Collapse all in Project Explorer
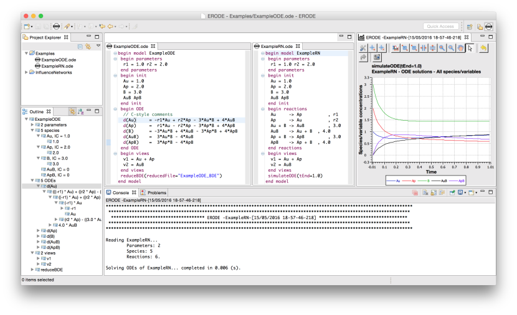The width and height of the screenshot is (517, 315). click(80, 47)
